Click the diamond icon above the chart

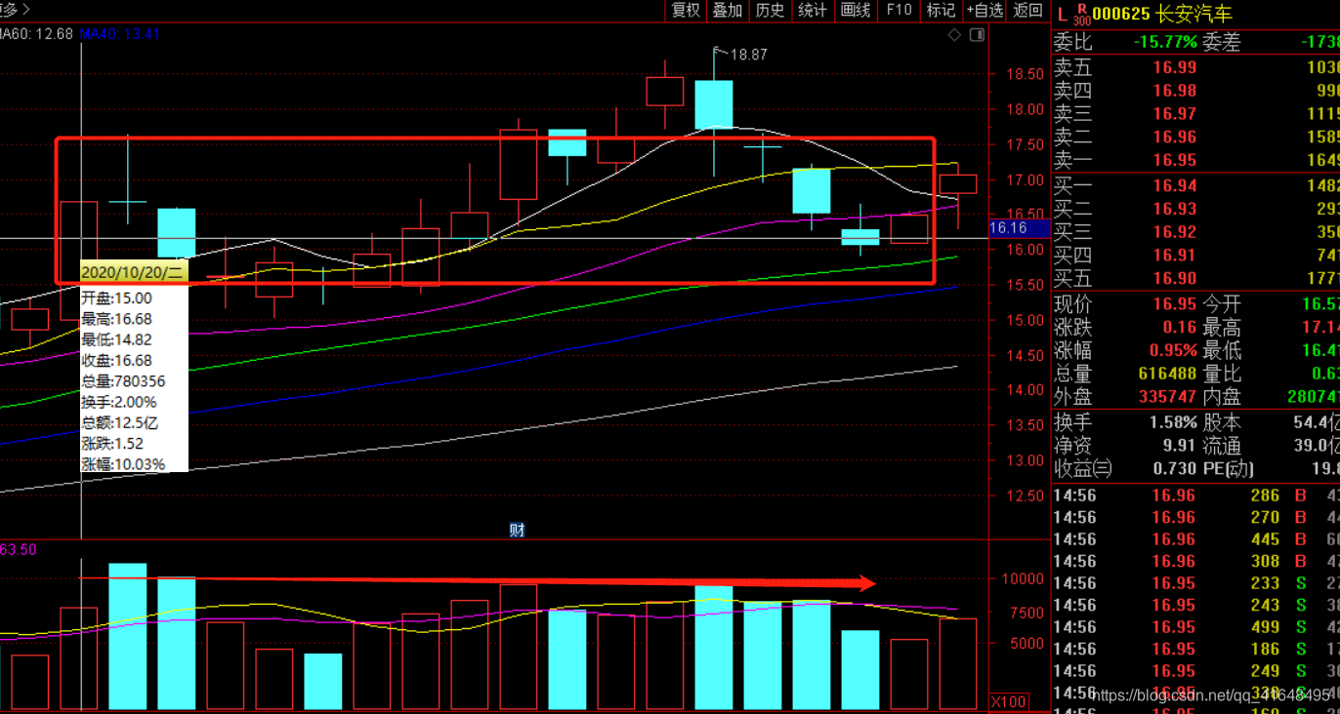954,35
